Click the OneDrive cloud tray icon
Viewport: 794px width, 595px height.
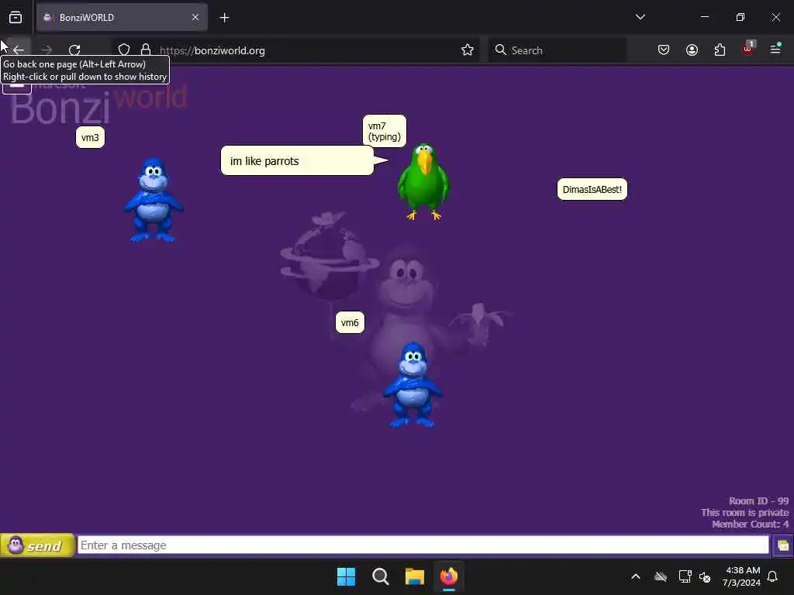point(661,576)
